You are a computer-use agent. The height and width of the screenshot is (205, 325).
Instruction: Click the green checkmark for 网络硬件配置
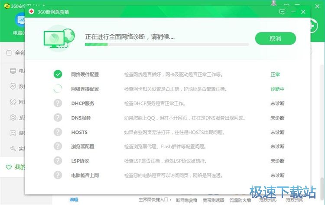point(58,74)
